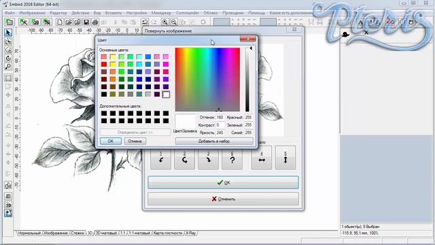Click the question mark button labeled 6
435x245 pixels.
point(232,157)
